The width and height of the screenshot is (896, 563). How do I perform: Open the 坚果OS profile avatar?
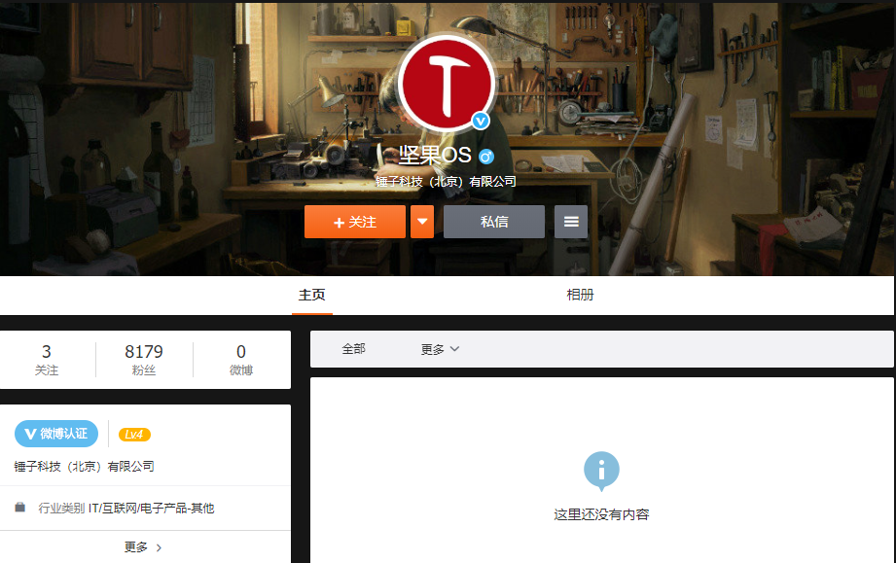click(x=447, y=83)
